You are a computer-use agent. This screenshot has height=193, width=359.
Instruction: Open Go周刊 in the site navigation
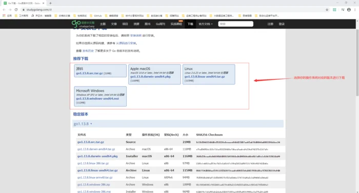pyautogui.click(x=160, y=24)
